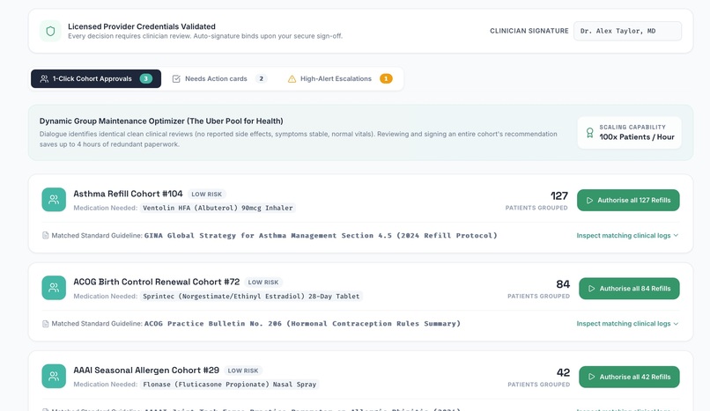
Task: Click the people icon on 1-Click Cohort Approvals
Action: tap(44, 78)
